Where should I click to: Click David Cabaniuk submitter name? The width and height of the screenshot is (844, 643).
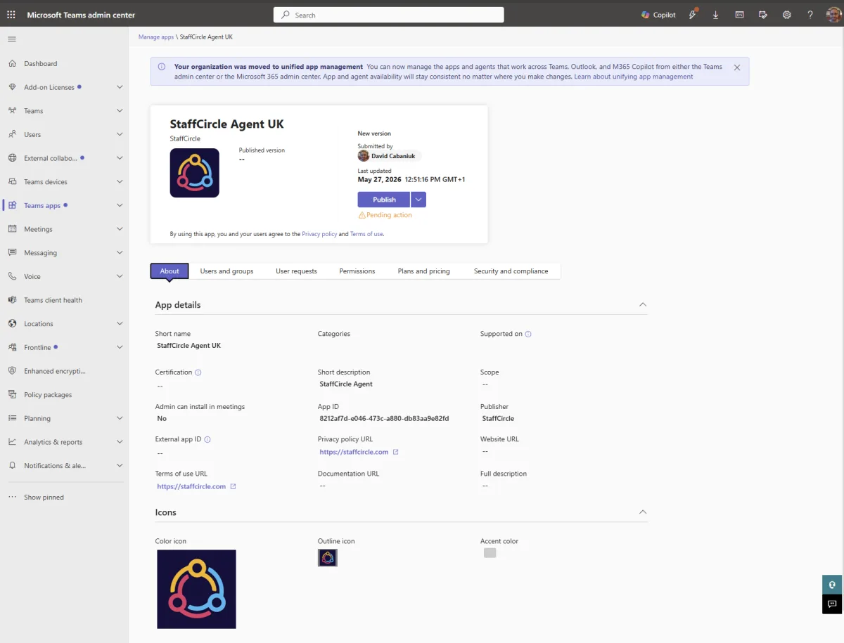(x=392, y=156)
